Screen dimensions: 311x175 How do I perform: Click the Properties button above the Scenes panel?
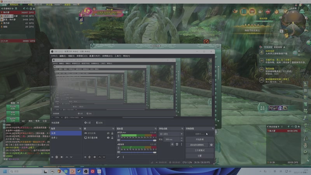(88, 123)
